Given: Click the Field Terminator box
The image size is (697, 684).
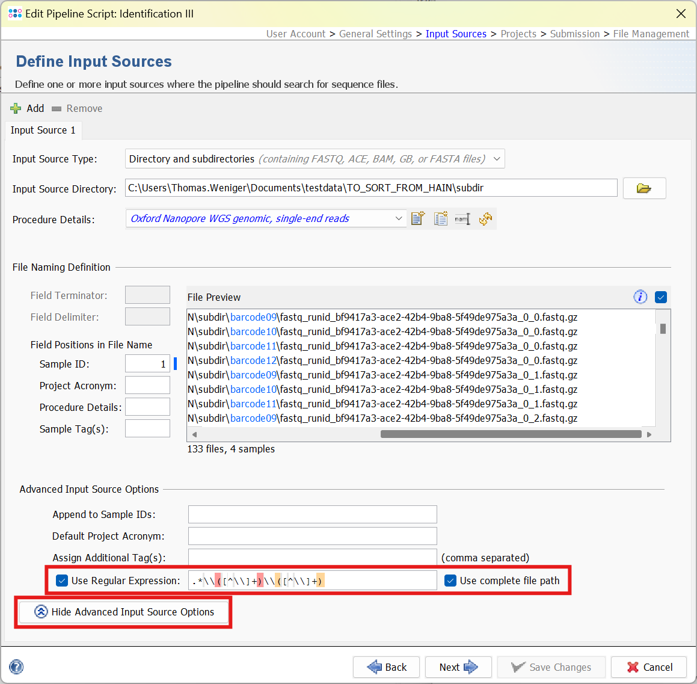Looking at the screenshot, I should click(x=147, y=295).
